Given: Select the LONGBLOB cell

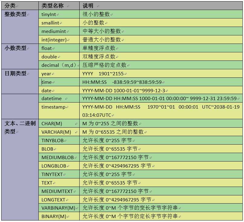Looking at the screenshot, I should [x=59, y=166].
